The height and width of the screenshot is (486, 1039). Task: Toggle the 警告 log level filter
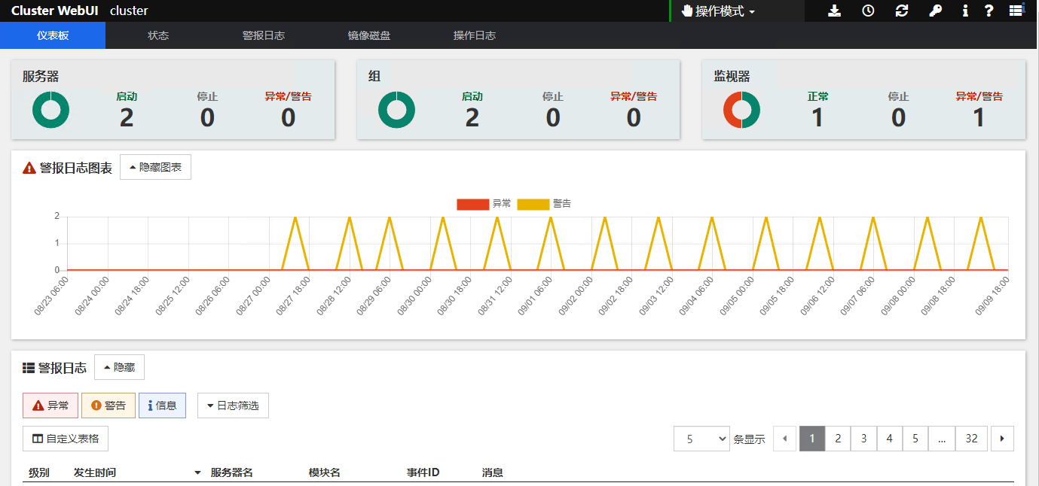pos(108,406)
